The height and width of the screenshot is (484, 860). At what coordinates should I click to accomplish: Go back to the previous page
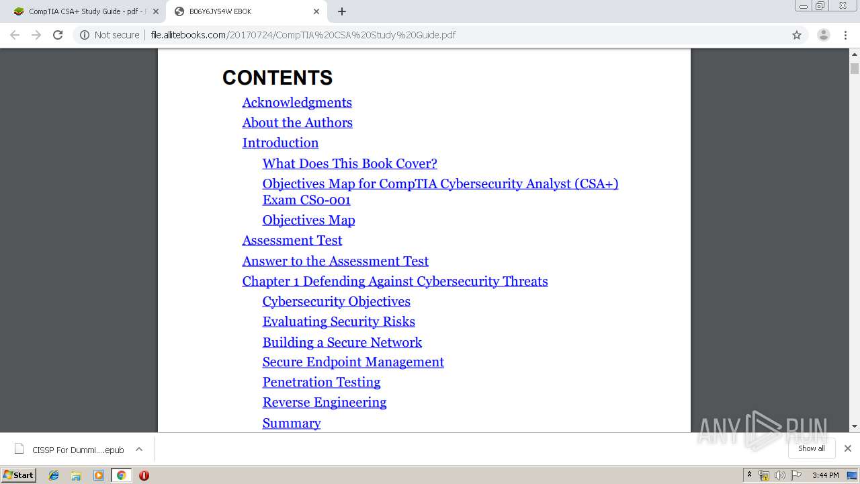pyautogui.click(x=15, y=35)
